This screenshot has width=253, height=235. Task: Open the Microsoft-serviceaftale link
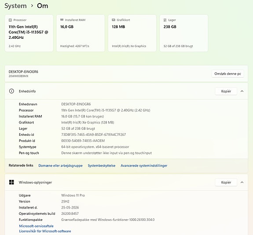(37, 226)
